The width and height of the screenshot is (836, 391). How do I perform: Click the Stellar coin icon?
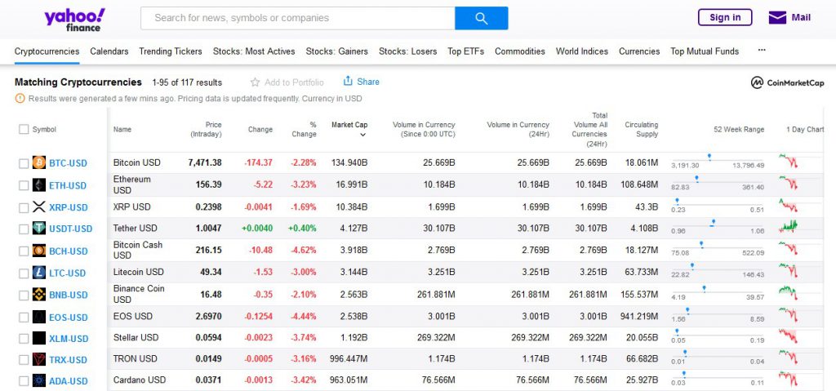[39, 338]
